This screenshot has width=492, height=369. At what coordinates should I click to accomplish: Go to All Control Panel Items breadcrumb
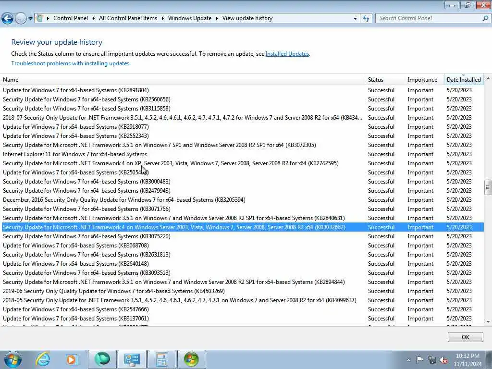pos(128,18)
